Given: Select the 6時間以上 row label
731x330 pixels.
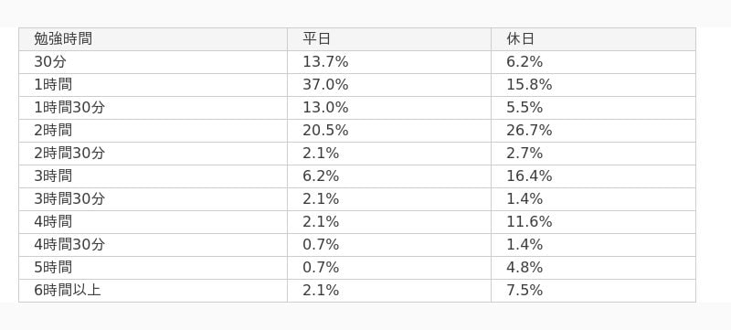Looking at the screenshot, I should [153, 291].
